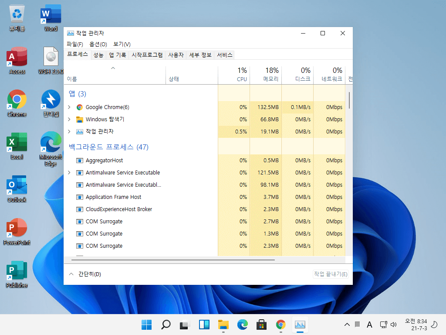Launch Microsoft Store from taskbar

261,325
